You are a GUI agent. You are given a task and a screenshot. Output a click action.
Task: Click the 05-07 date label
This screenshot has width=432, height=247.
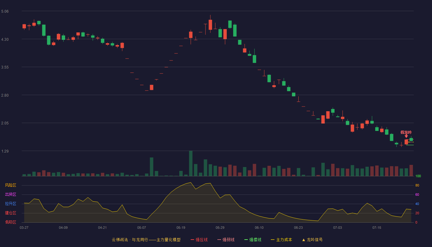pyautogui.click(x=142, y=228)
